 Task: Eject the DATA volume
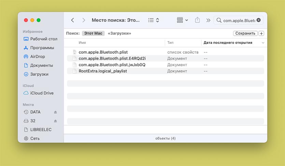tap(56, 112)
